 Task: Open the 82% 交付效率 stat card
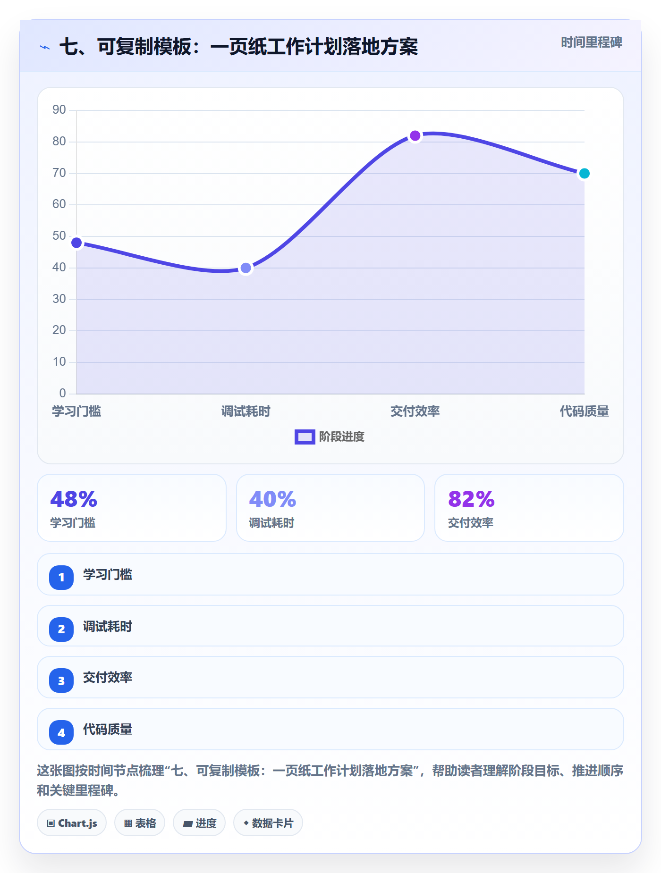point(529,508)
